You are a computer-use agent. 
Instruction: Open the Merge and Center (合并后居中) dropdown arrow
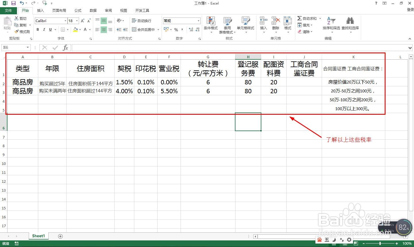coord(158,30)
